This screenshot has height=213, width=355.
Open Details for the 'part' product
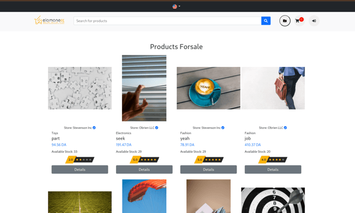80,170
